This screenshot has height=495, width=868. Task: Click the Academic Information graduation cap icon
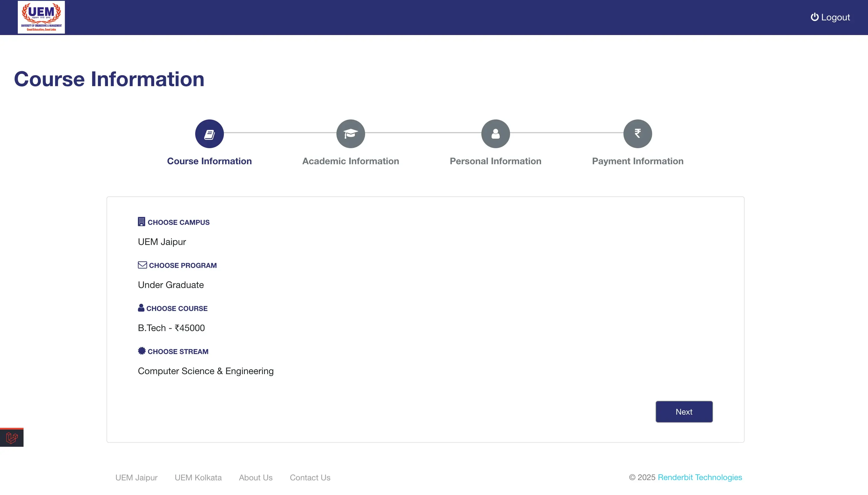pos(350,133)
